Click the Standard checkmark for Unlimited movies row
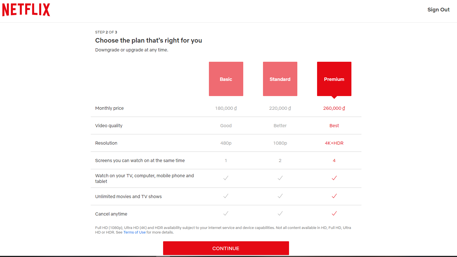The image size is (457, 257). pyautogui.click(x=280, y=196)
